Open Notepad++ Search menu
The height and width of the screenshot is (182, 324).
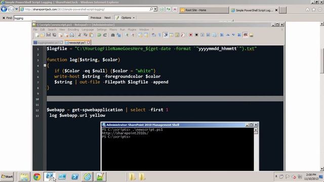(52, 29)
